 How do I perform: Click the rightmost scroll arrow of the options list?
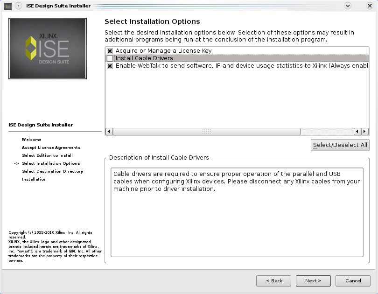pos(365,132)
